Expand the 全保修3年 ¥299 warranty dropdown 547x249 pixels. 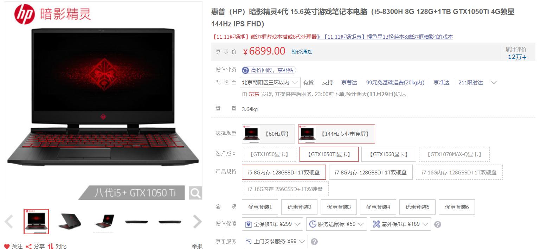272,224
